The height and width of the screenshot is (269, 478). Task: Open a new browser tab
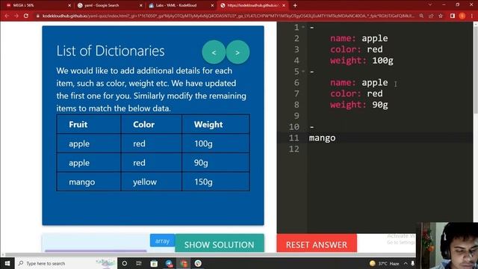click(295, 5)
